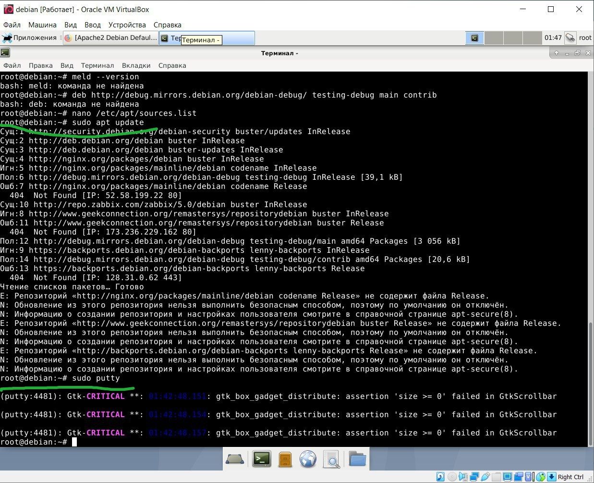Switch to the Apache2 Debian Default taskbar window
The image size is (594, 483).
coord(111,37)
